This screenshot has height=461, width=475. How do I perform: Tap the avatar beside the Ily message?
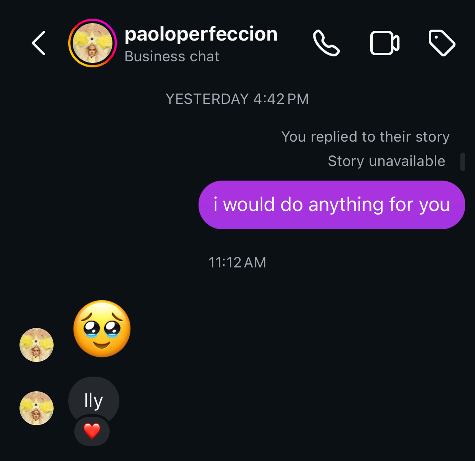click(x=37, y=408)
